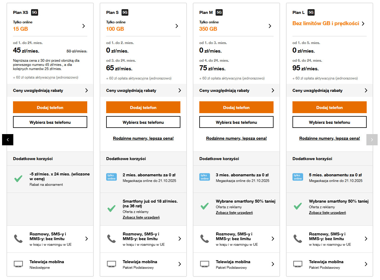380x280 pixels.
Task: Click the phone icon in Plan L row
Action: 297,239
